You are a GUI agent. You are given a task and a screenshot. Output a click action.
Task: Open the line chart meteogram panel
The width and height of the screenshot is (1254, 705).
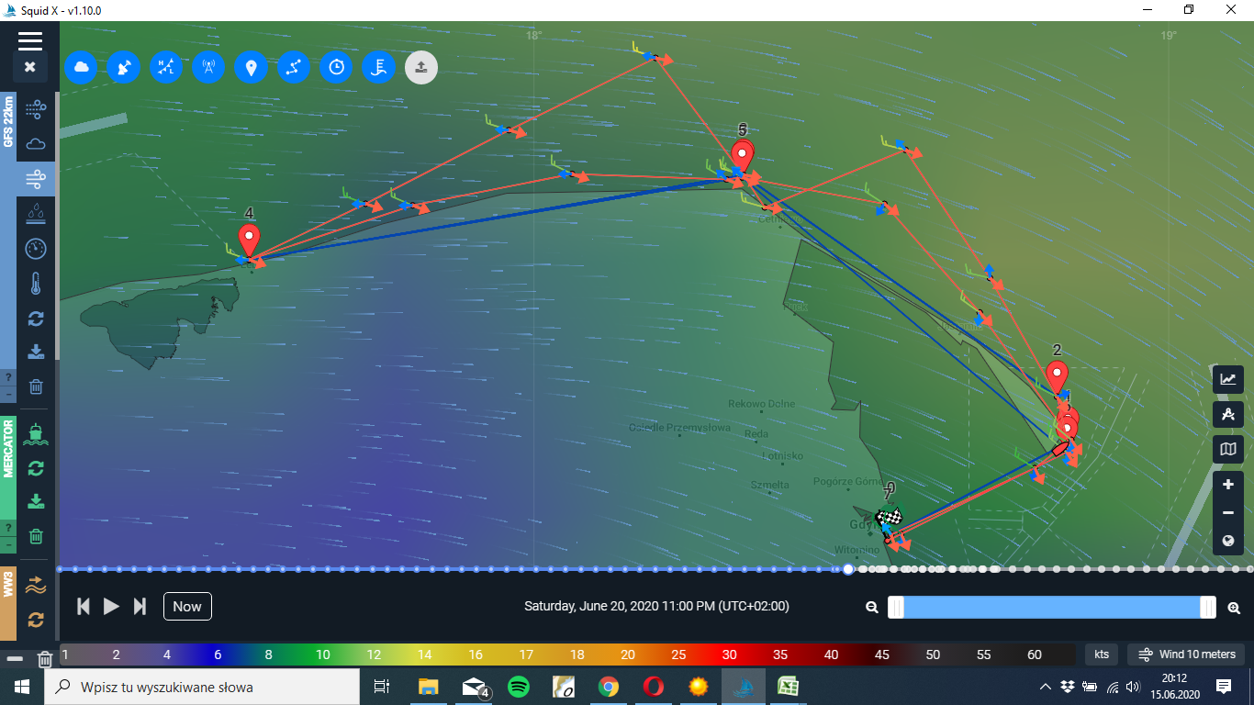click(x=1228, y=378)
